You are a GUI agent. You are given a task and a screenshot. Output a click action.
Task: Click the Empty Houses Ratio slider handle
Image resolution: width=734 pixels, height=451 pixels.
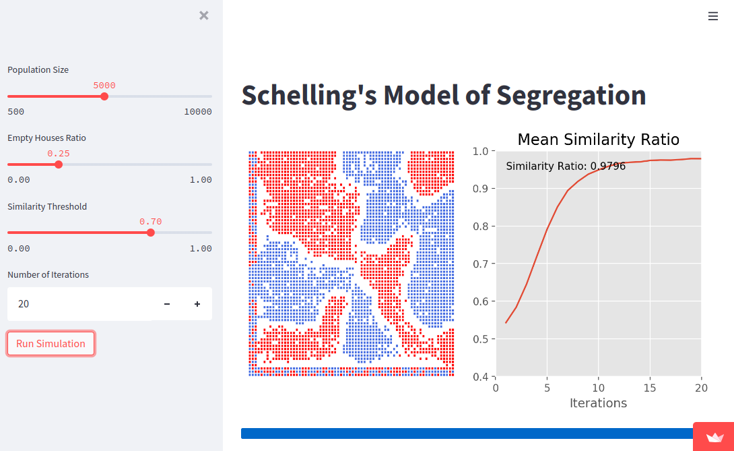[x=58, y=164]
